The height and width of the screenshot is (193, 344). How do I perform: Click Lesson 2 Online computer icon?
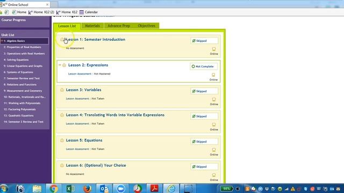(213, 75)
